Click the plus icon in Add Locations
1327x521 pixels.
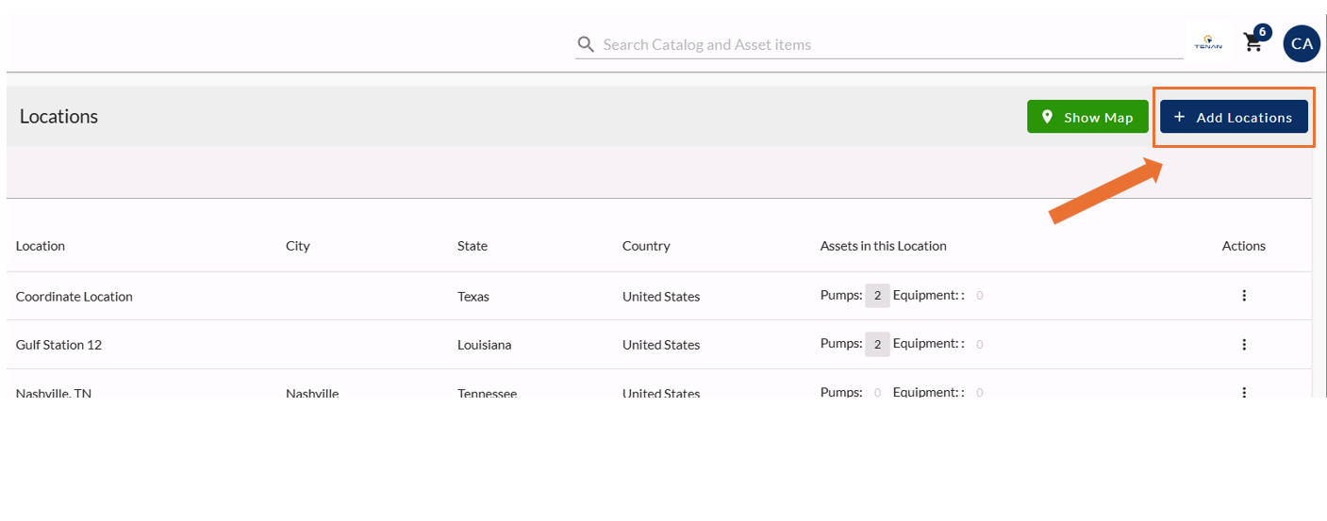point(1179,117)
